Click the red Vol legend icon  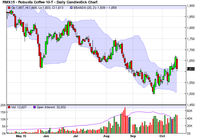pyautogui.click(x=8, y=107)
